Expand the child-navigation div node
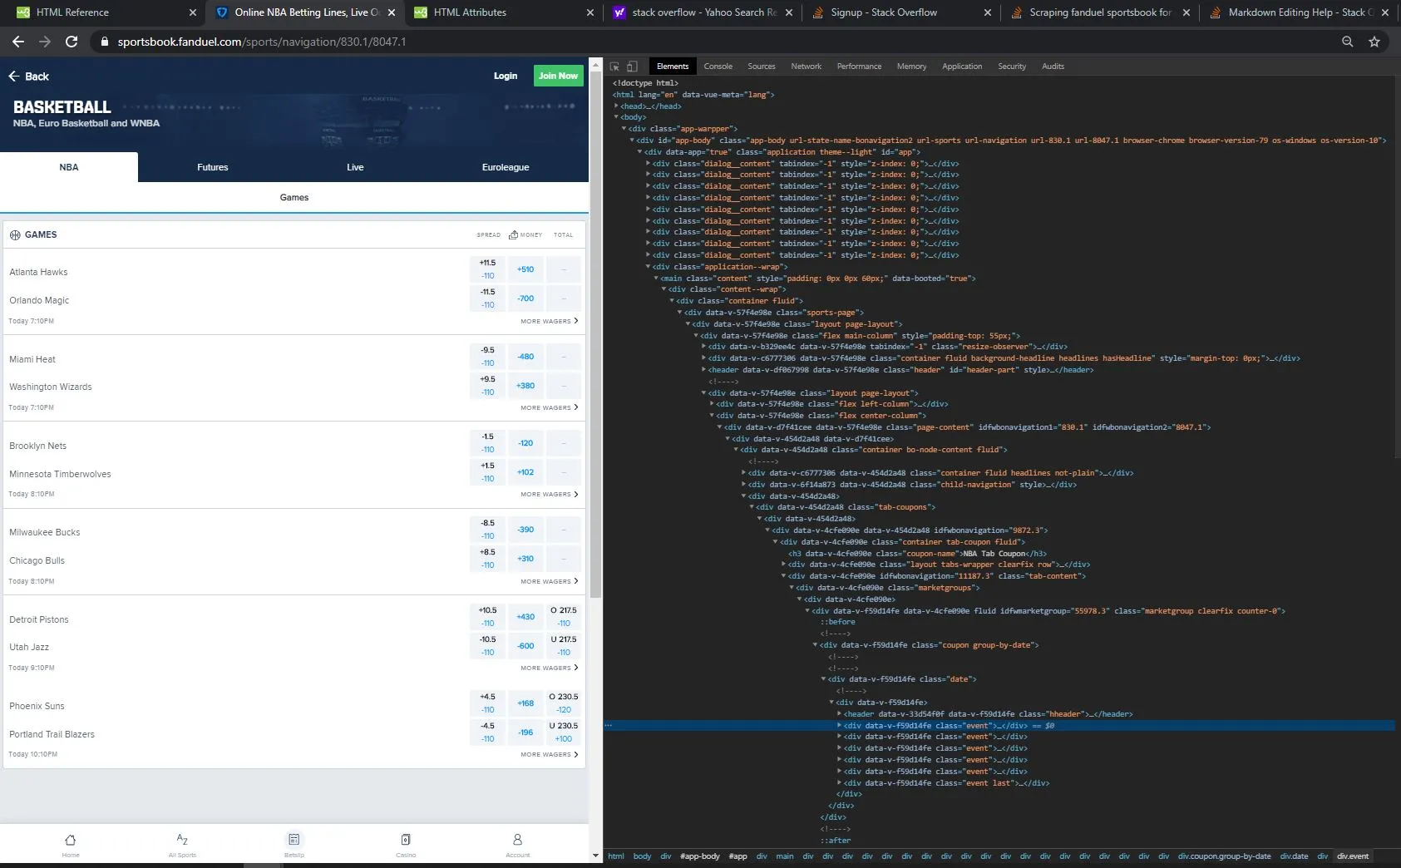The height and width of the screenshot is (868, 1401). tap(744, 485)
